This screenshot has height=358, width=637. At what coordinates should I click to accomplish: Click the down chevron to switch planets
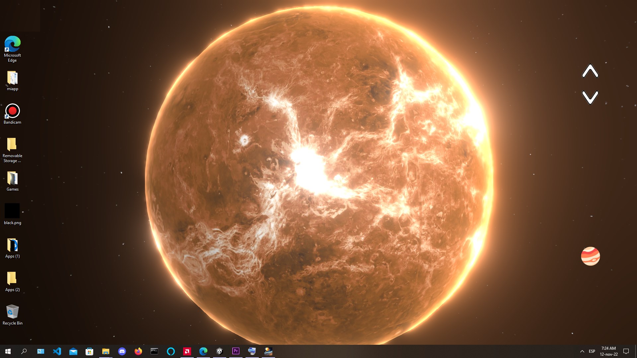coord(590,98)
